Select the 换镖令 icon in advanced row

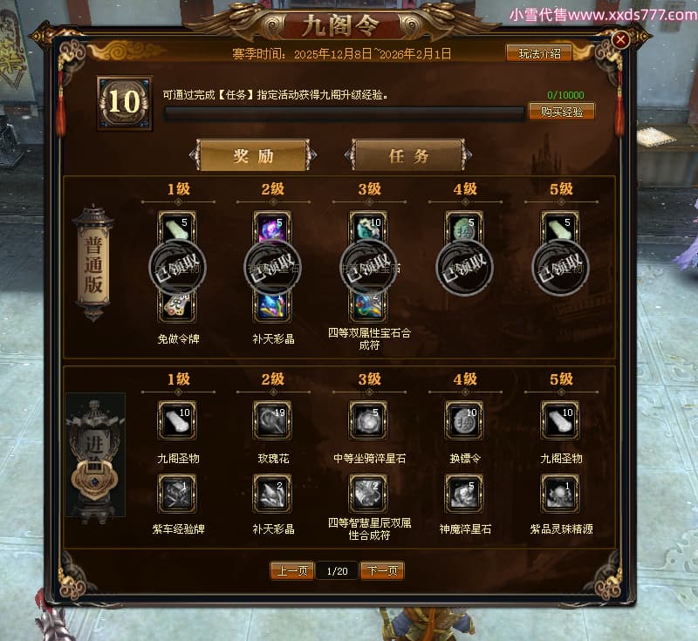point(464,420)
